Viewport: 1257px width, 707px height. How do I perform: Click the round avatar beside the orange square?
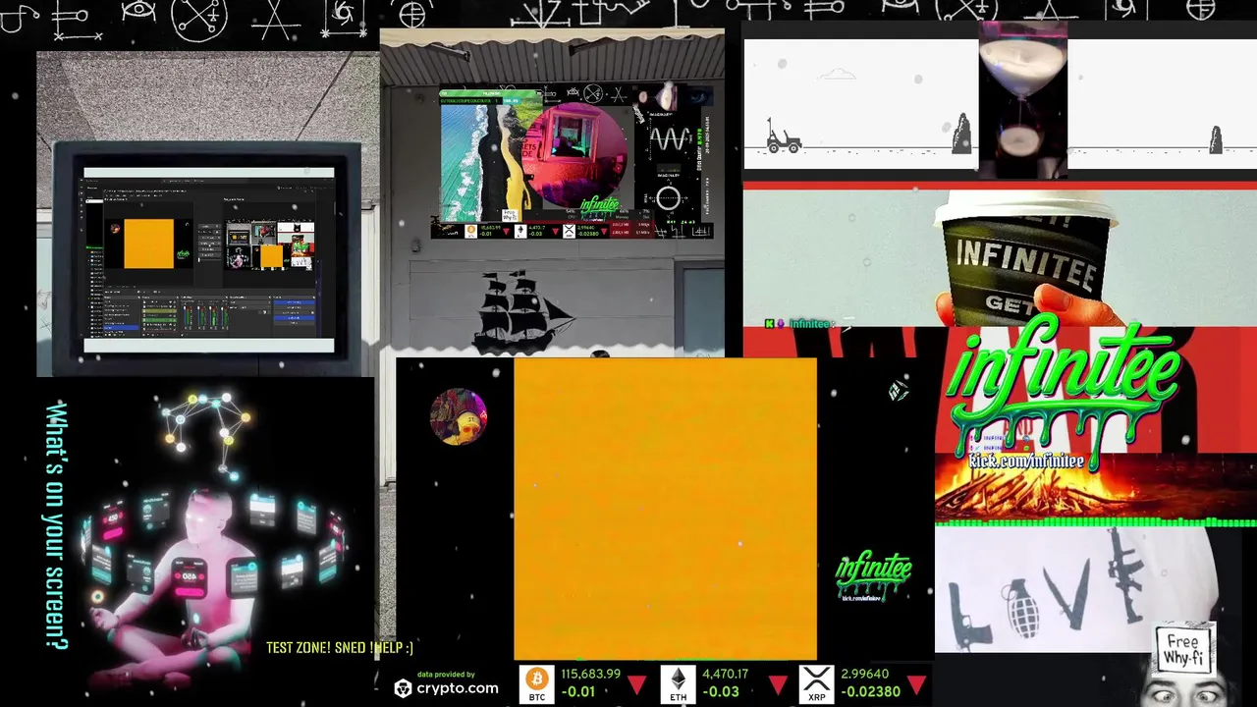tap(458, 416)
